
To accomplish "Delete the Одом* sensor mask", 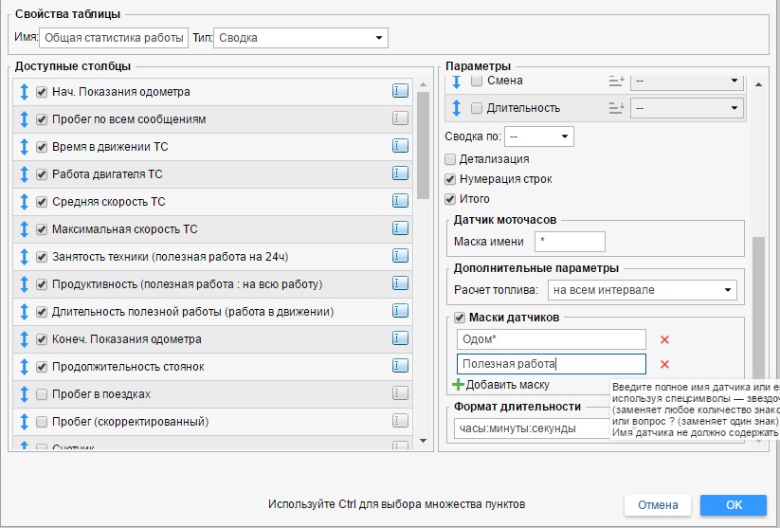I will pos(664,340).
